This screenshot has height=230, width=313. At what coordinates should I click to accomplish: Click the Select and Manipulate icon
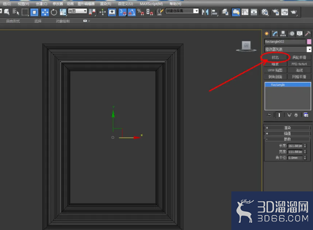[102, 12]
